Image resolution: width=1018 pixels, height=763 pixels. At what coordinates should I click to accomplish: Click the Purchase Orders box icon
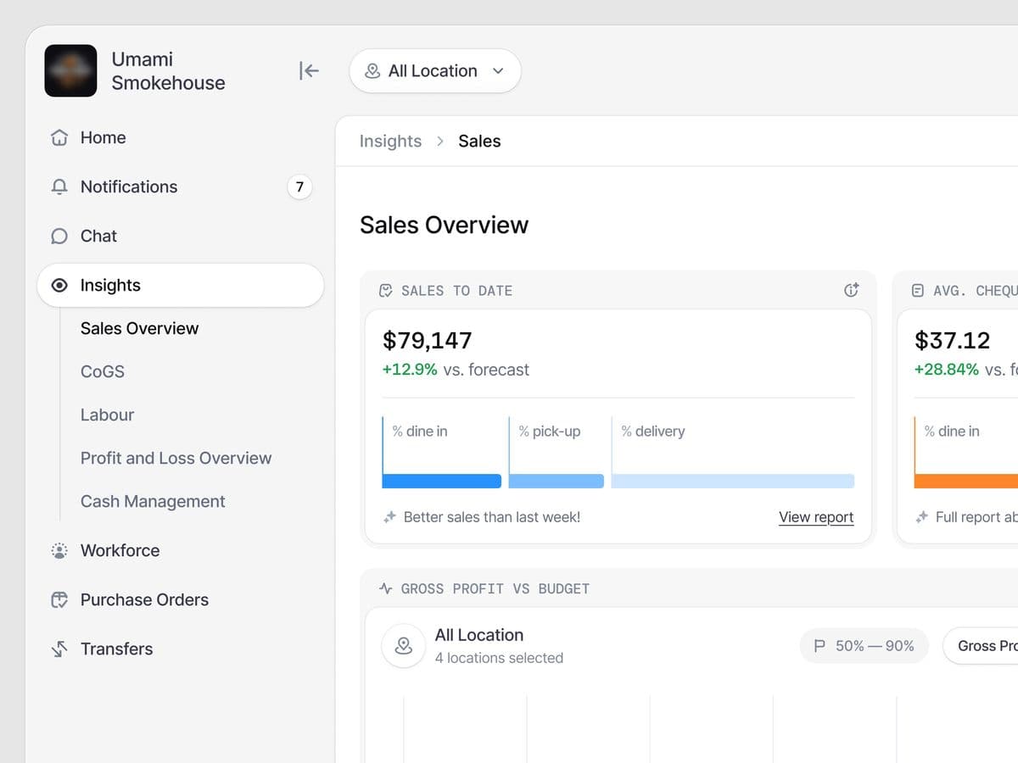point(59,599)
